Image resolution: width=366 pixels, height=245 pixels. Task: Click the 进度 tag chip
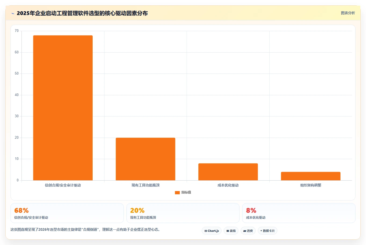coord(248,231)
